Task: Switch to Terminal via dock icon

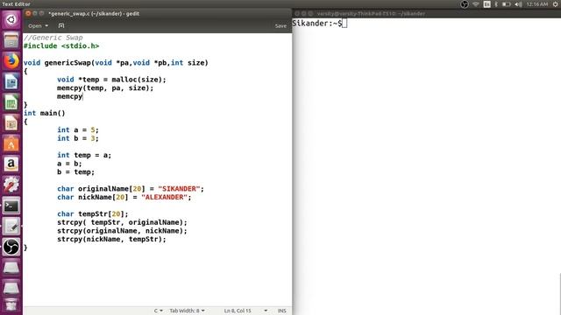Action: tap(11, 206)
